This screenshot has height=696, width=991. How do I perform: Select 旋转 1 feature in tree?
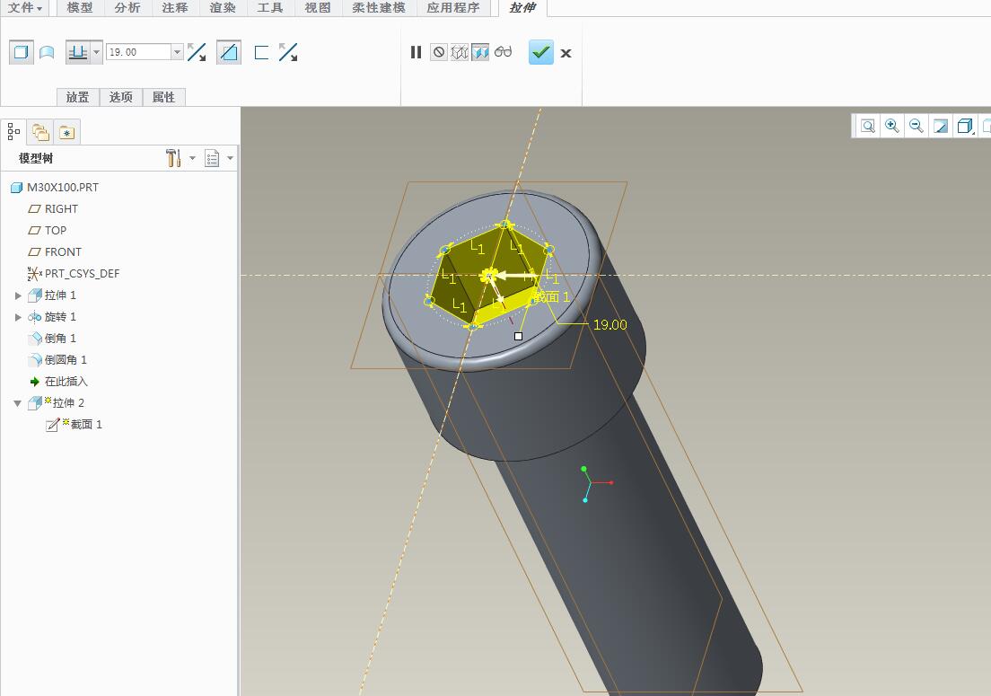click(x=52, y=317)
